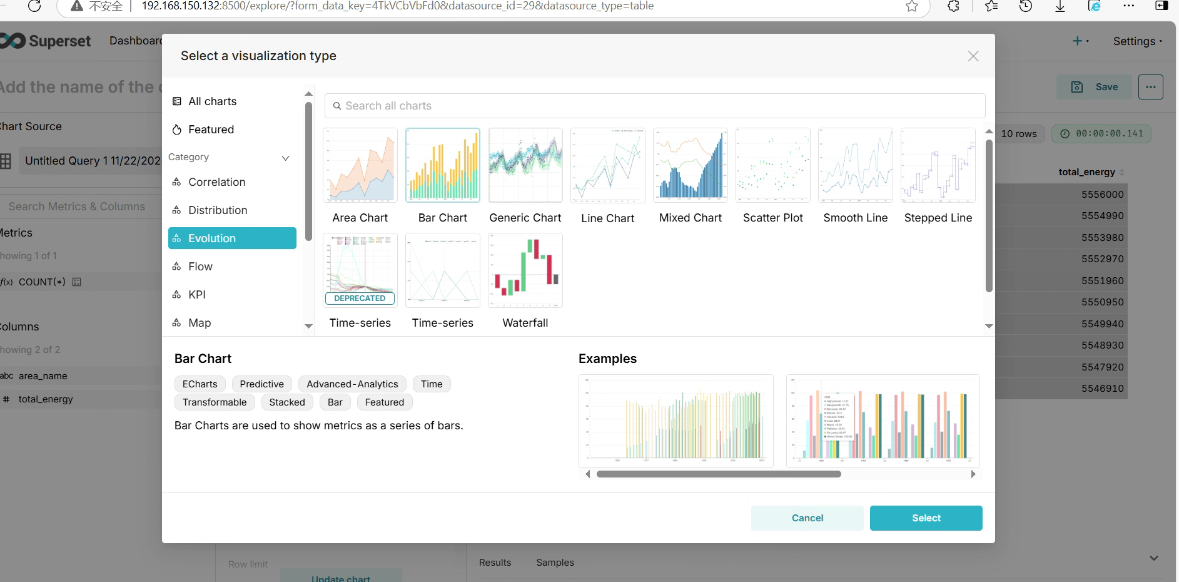Open first Bar Chart example image
Image resolution: width=1179 pixels, height=582 pixels.
point(676,421)
